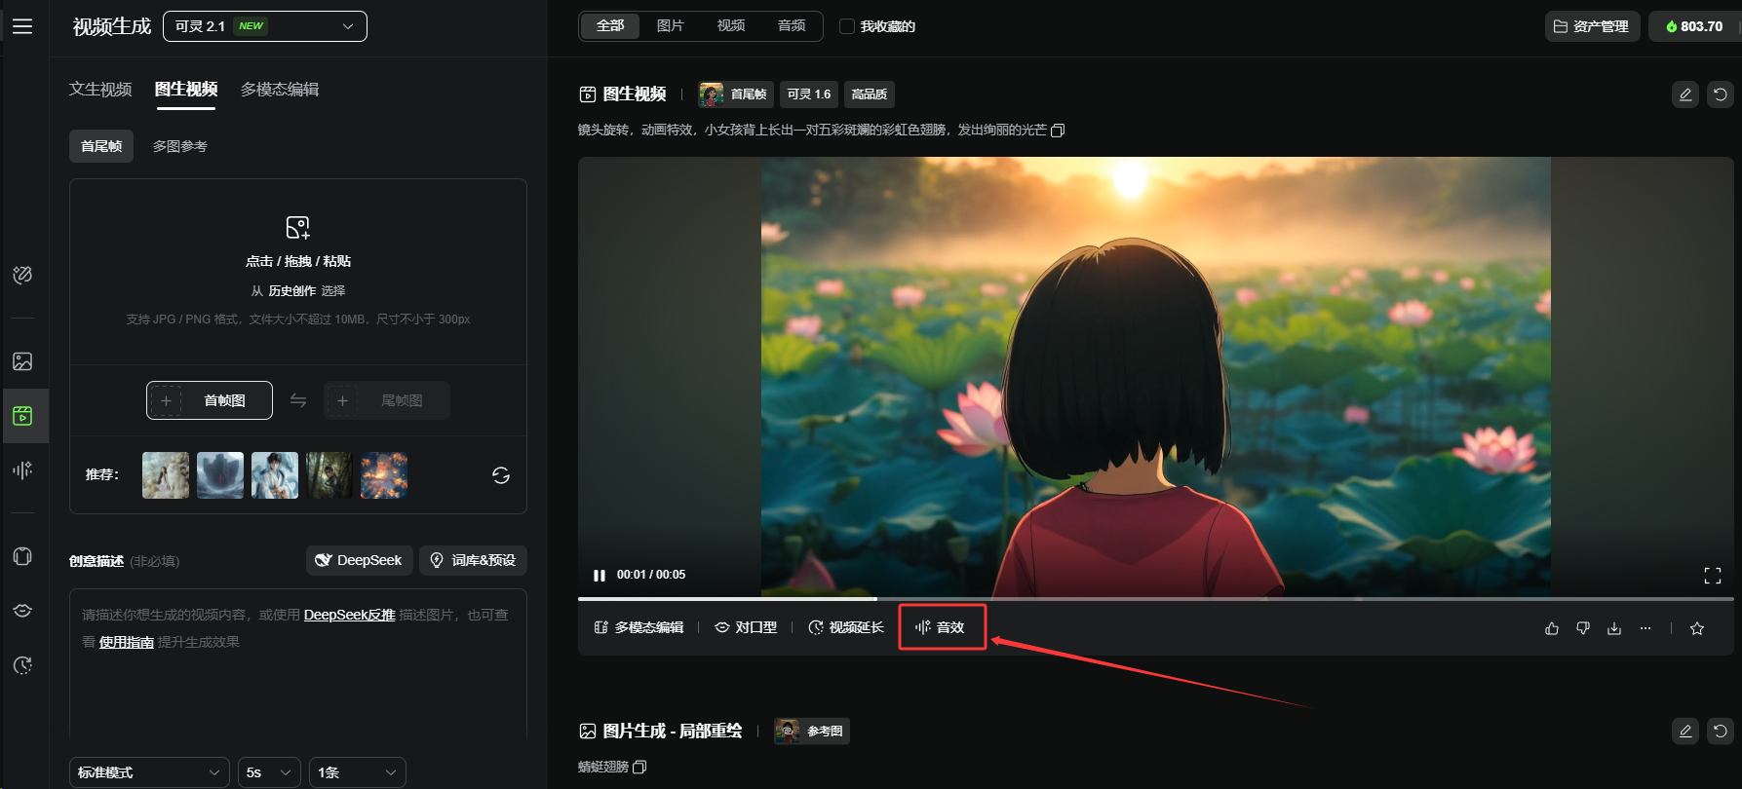Switch to the 多模态编辑 tab
The image size is (1742, 789).
[280, 90]
